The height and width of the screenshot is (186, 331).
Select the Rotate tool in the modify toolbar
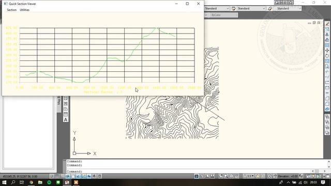coord(327,56)
